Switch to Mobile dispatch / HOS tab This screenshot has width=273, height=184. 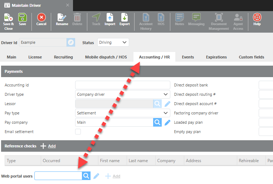pos(106,57)
